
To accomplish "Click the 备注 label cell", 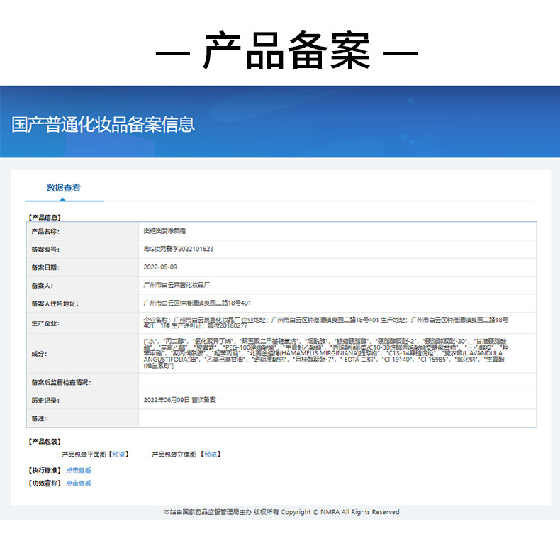I will coord(82,418).
